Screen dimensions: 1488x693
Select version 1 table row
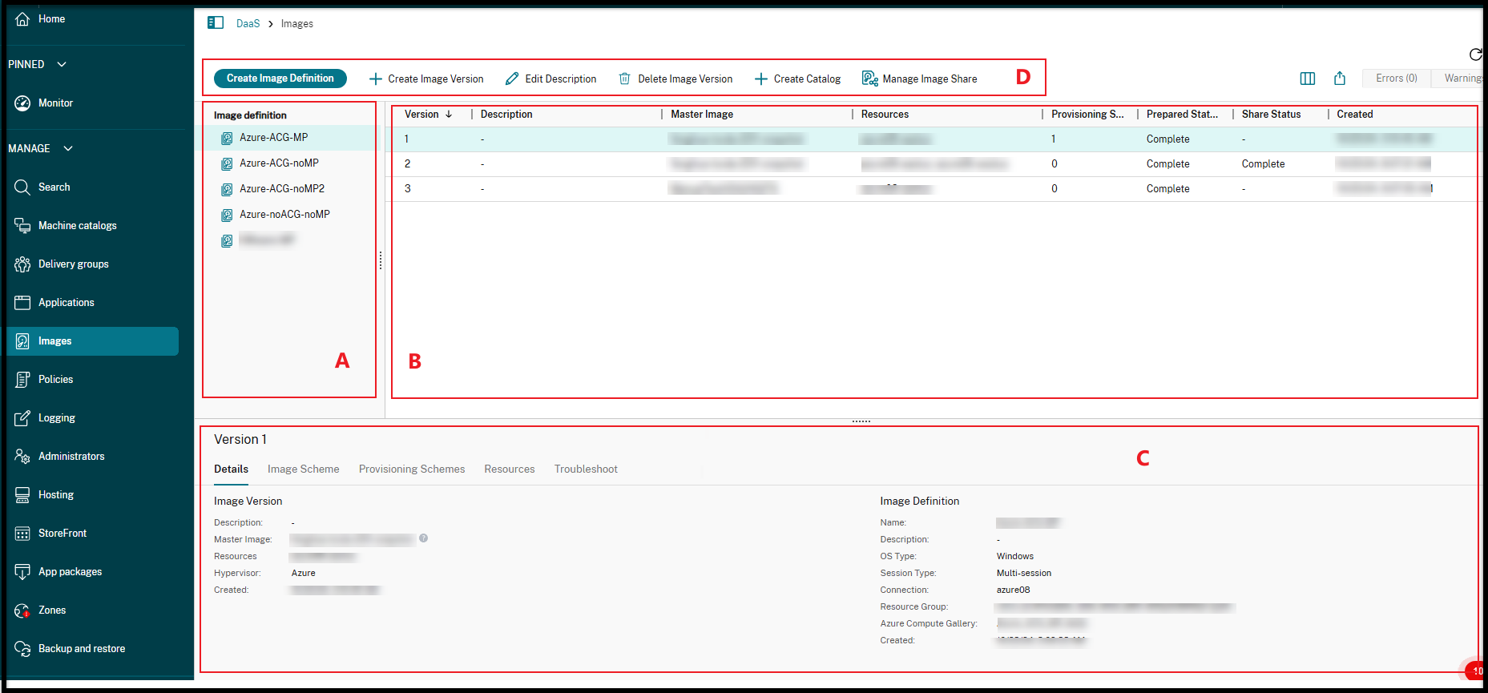coord(934,139)
